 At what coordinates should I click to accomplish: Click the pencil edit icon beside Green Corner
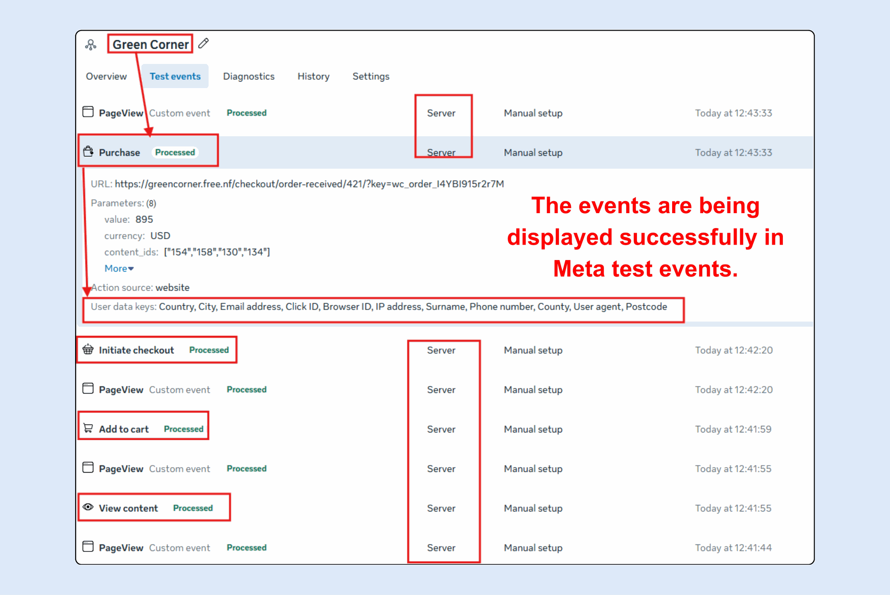click(x=203, y=44)
